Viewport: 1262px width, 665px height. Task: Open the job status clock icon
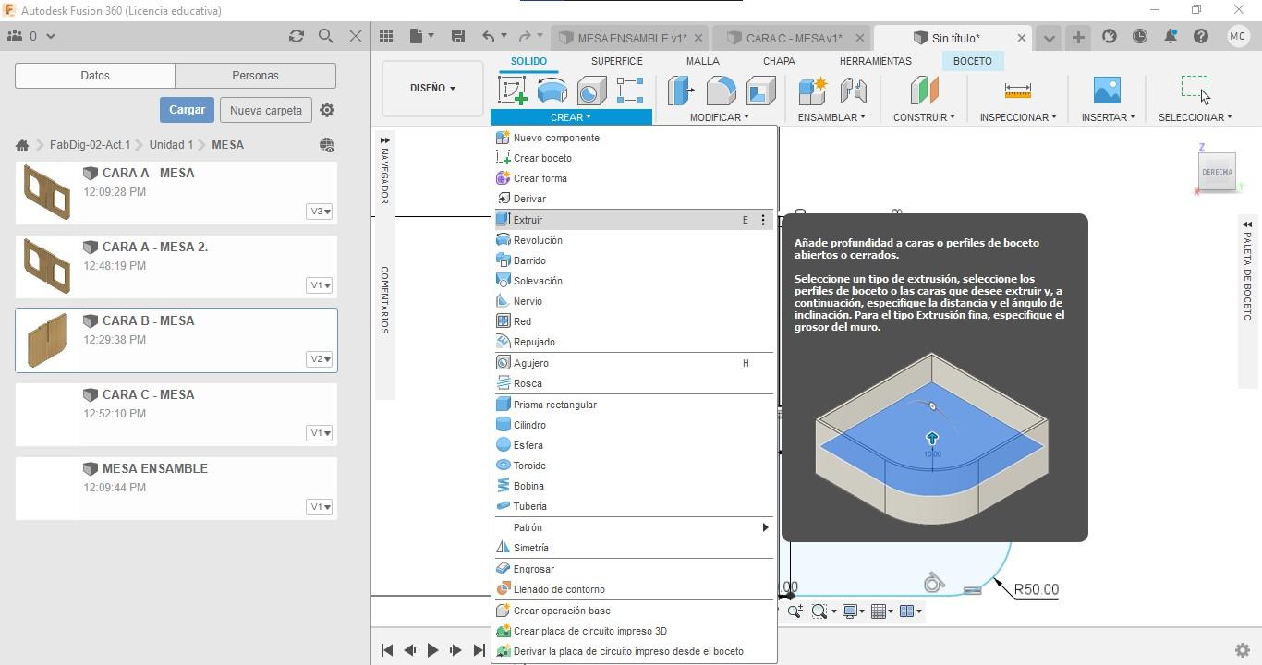click(1140, 37)
